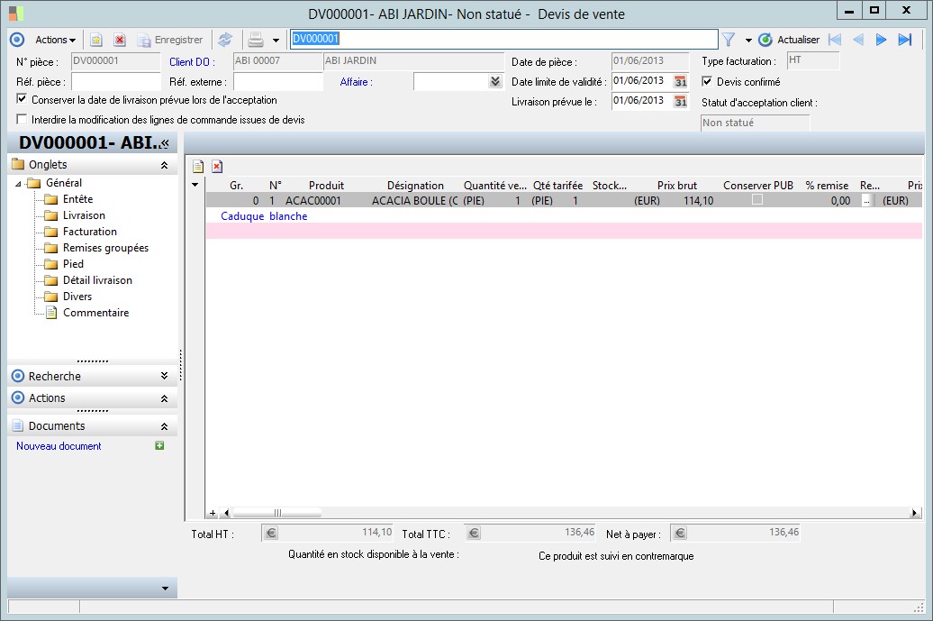Expand the Affaire combo box
The image size is (933, 621).
pyautogui.click(x=494, y=82)
